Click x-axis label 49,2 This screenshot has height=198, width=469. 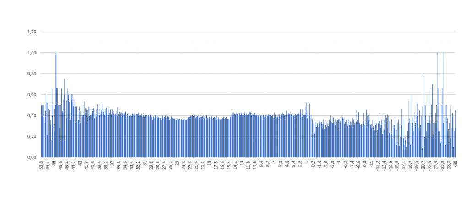pyautogui.click(x=48, y=165)
